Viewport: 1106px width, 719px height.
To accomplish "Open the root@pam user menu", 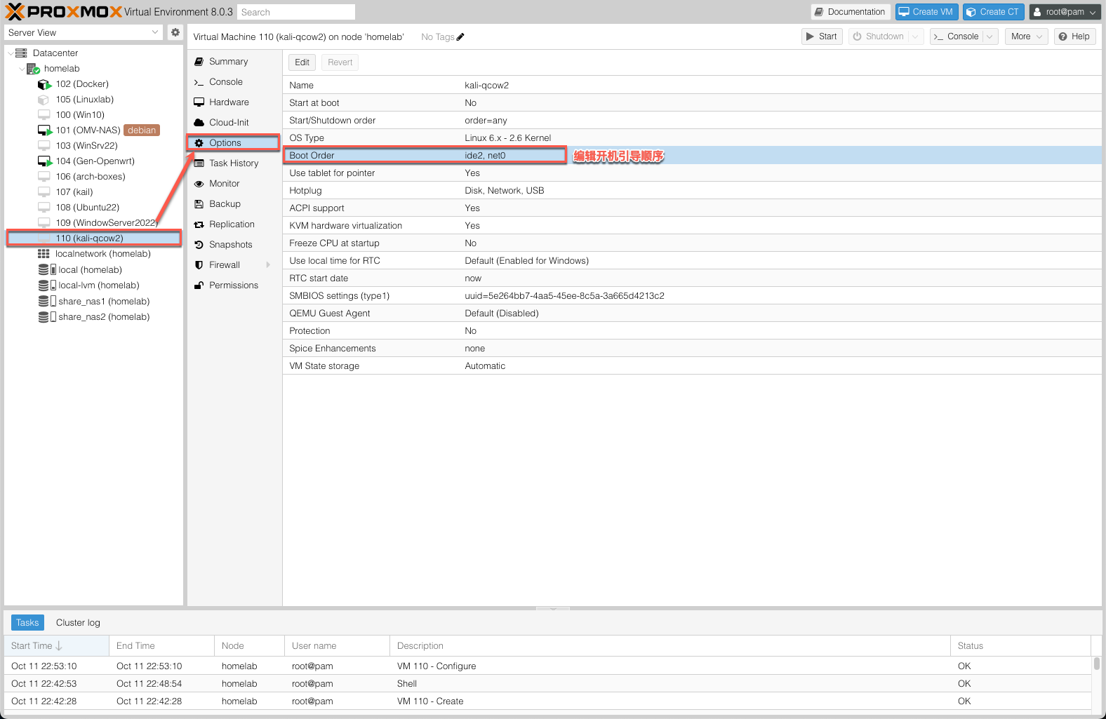I will coord(1065,12).
